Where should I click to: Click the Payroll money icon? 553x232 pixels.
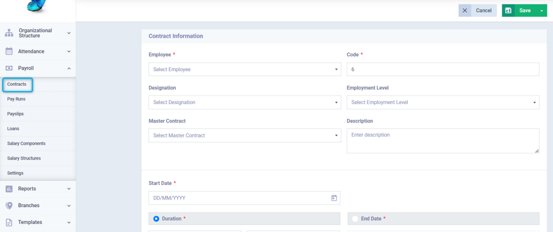9,69
